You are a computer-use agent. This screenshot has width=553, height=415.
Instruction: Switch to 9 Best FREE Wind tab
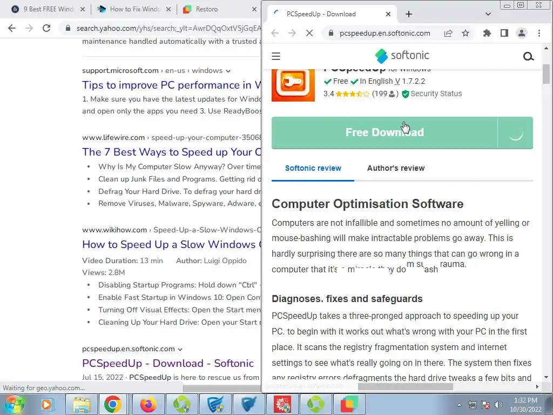[x=48, y=9]
